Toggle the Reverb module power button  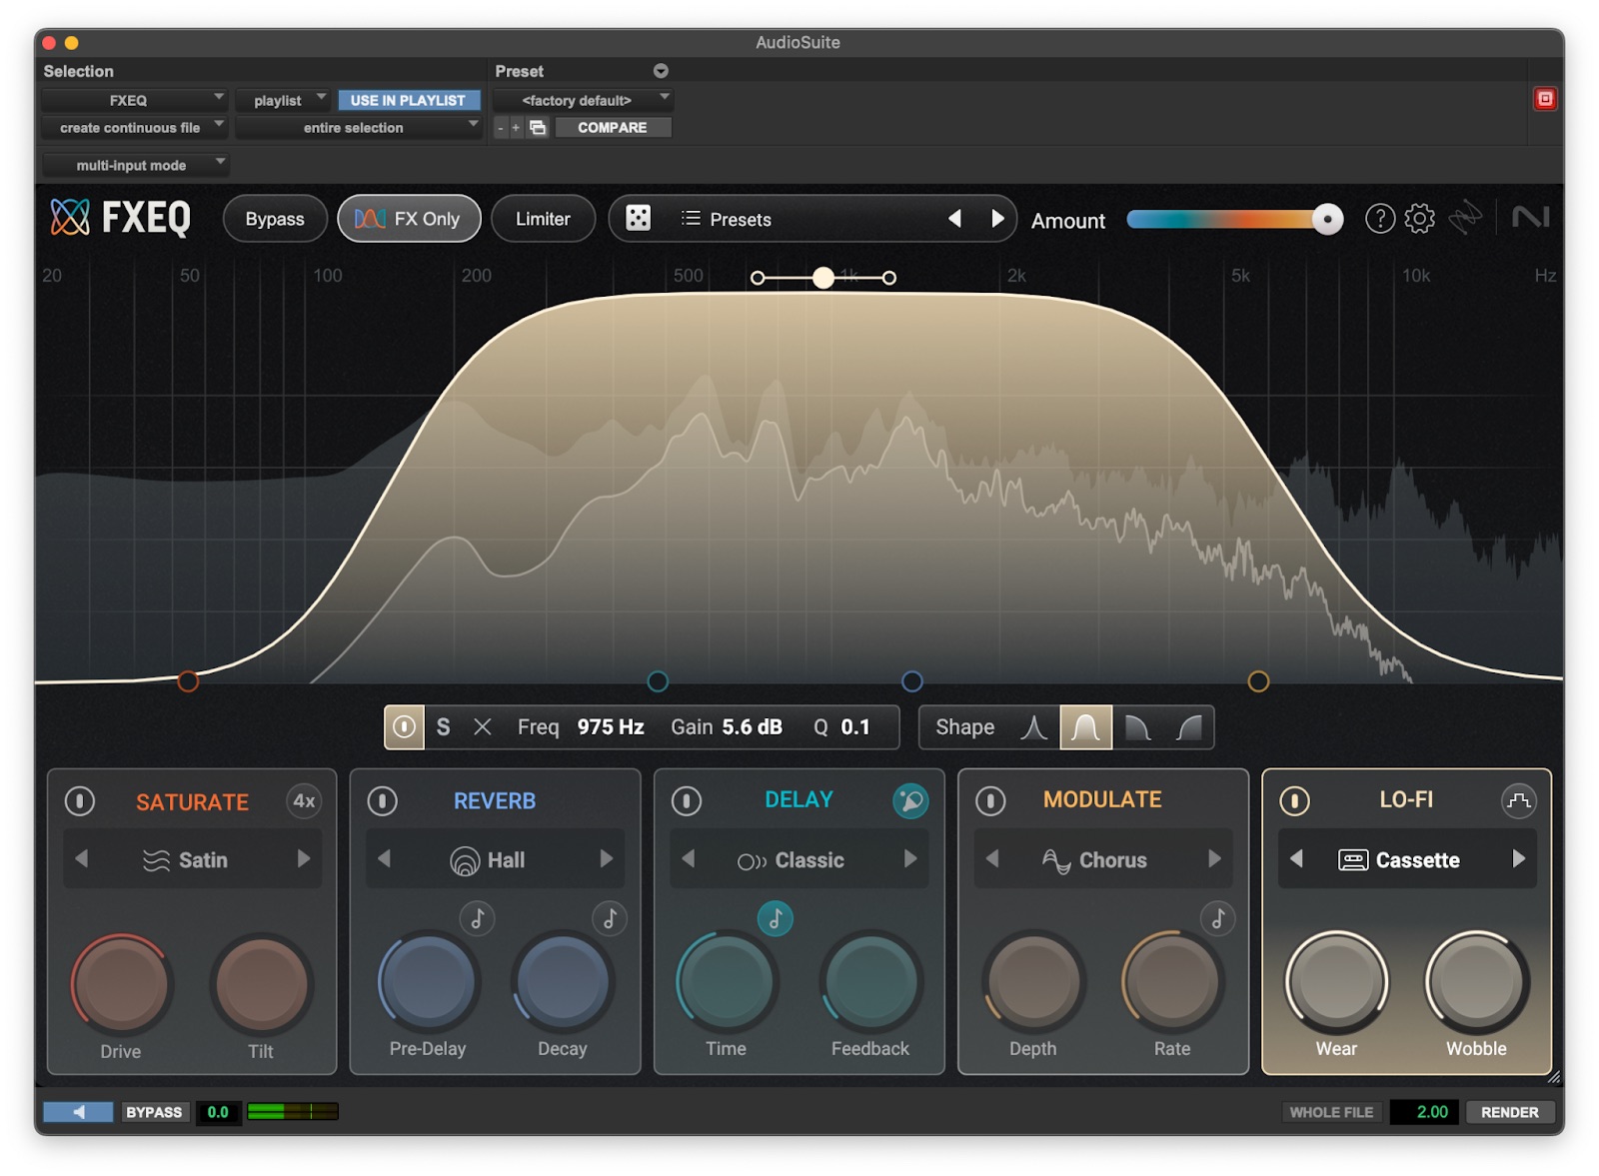point(383,801)
